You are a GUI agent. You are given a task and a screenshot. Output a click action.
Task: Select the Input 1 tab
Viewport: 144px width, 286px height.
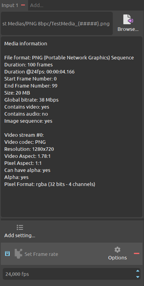(10, 5)
